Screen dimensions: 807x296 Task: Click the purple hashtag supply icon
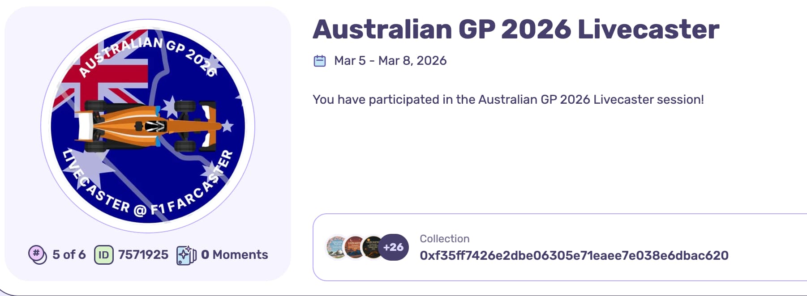click(x=37, y=254)
